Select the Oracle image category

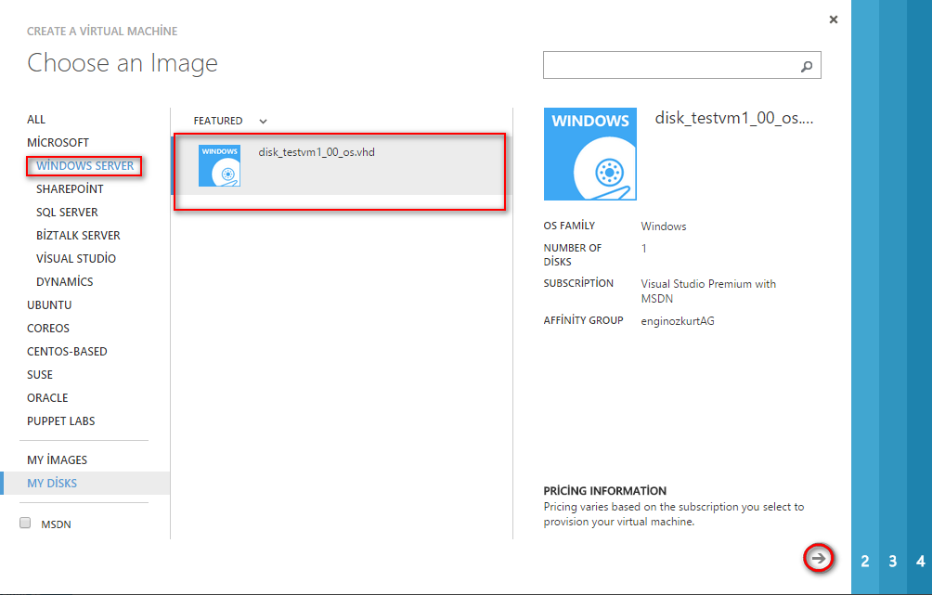[x=47, y=397]
